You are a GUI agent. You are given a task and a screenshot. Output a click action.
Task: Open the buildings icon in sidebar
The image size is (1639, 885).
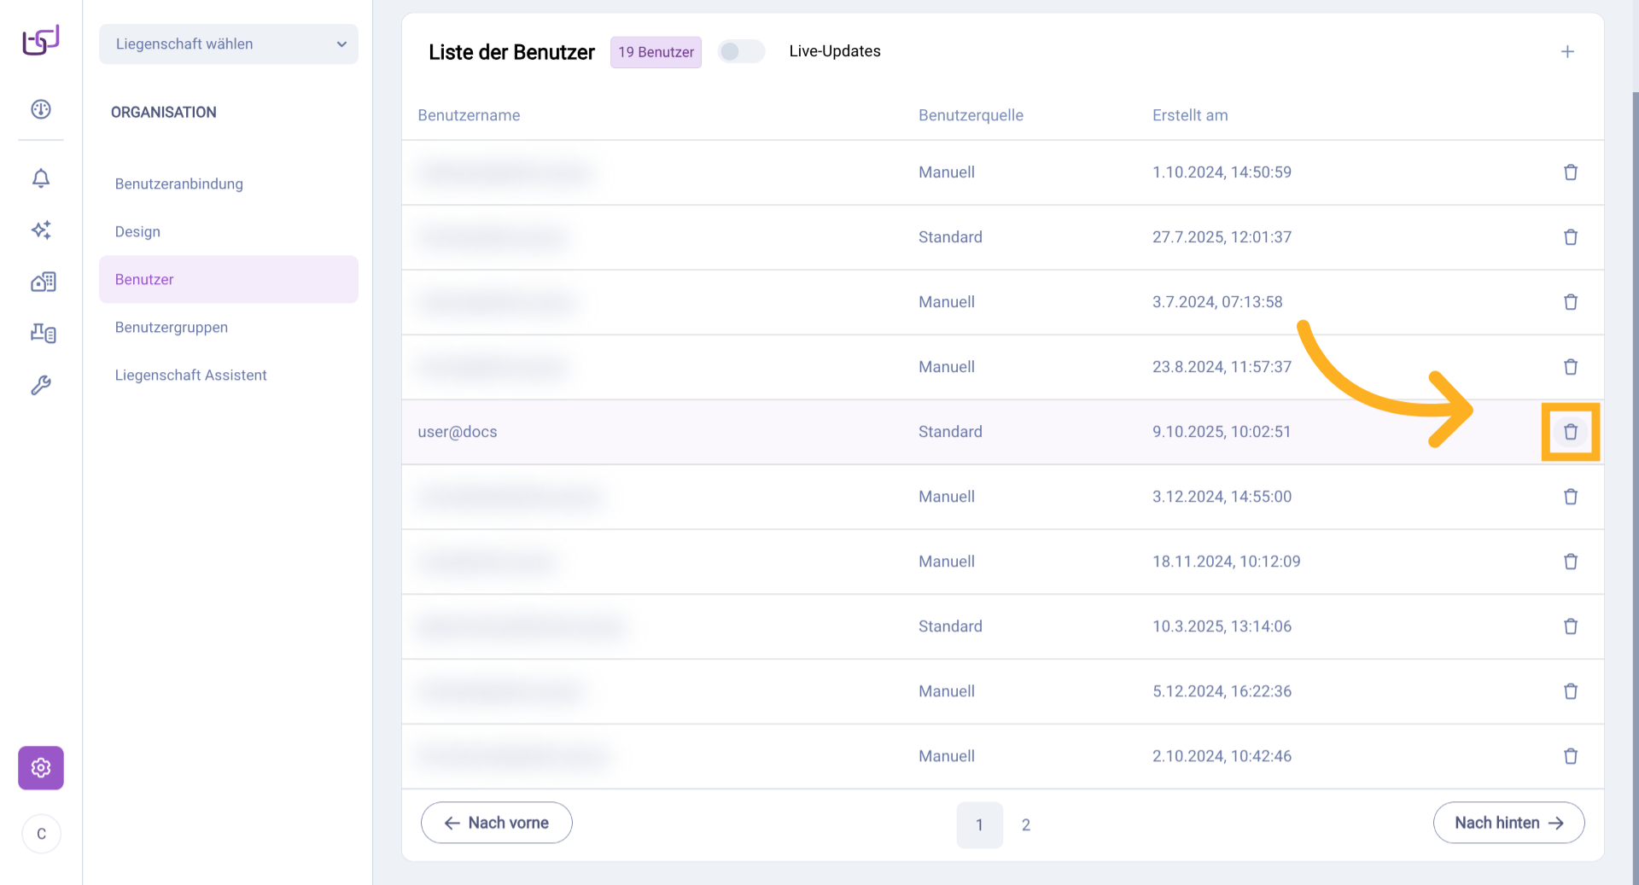43,282
